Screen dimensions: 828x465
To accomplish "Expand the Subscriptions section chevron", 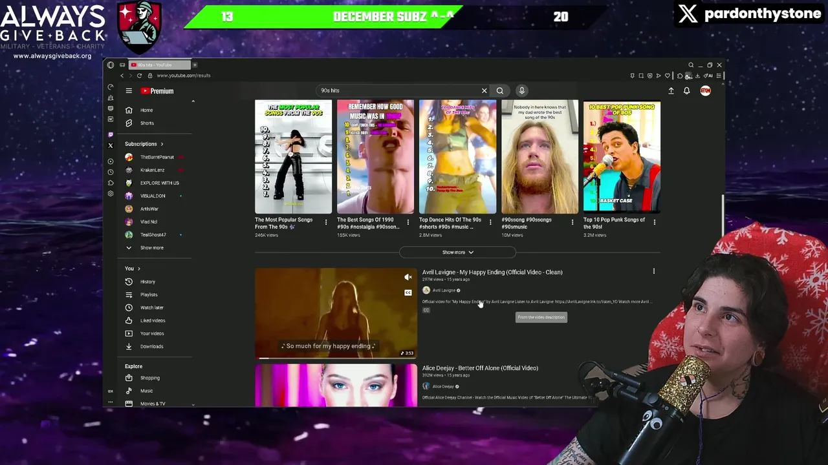I will click(x=162, y=144).
